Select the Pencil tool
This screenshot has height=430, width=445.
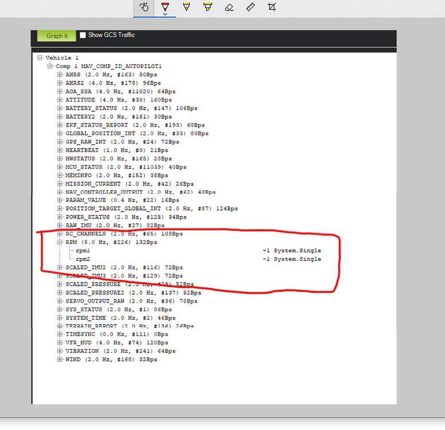186,7
